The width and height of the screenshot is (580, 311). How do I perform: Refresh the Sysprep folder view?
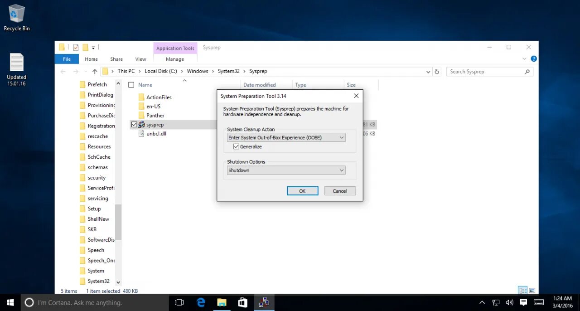coord(437,72)
